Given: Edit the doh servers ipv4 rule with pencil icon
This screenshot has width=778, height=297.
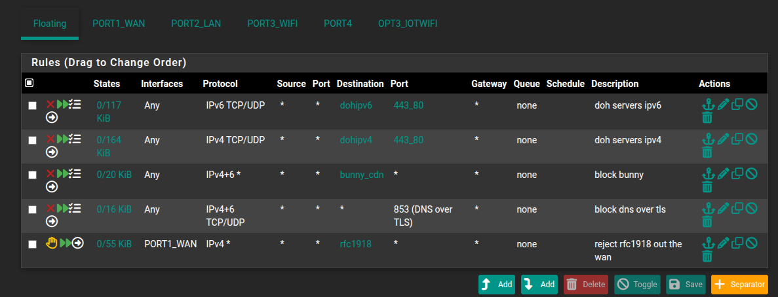Looking at the screenshot, I should (722, 139).
